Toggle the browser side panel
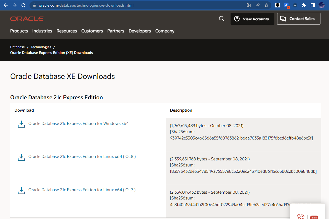 pos(313,5)
